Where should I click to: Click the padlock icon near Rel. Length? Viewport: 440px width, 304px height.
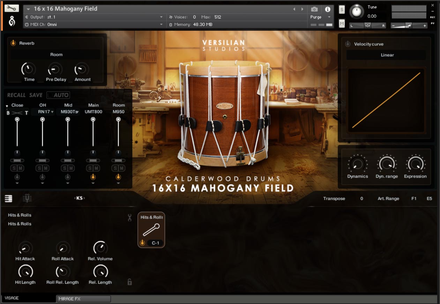(x=129, y=282)
